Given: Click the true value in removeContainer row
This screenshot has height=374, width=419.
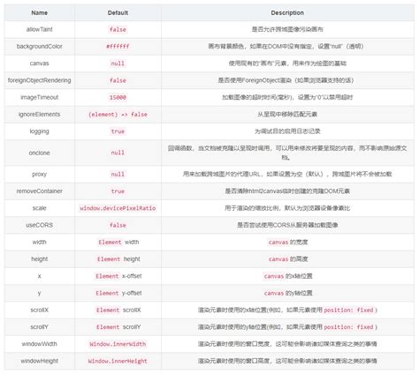Looking at the screenshot, I should [118, 191].
